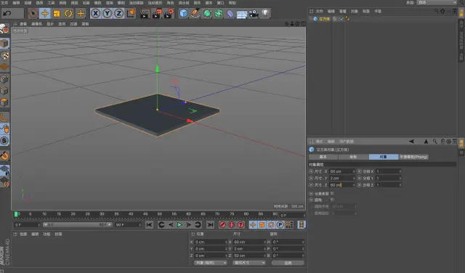Switch to Polygons mode

(4, 102)
